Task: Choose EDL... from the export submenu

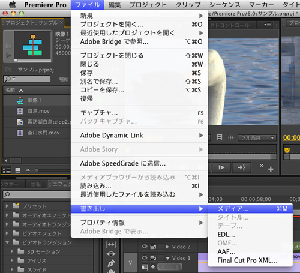Action: point(250,235)
